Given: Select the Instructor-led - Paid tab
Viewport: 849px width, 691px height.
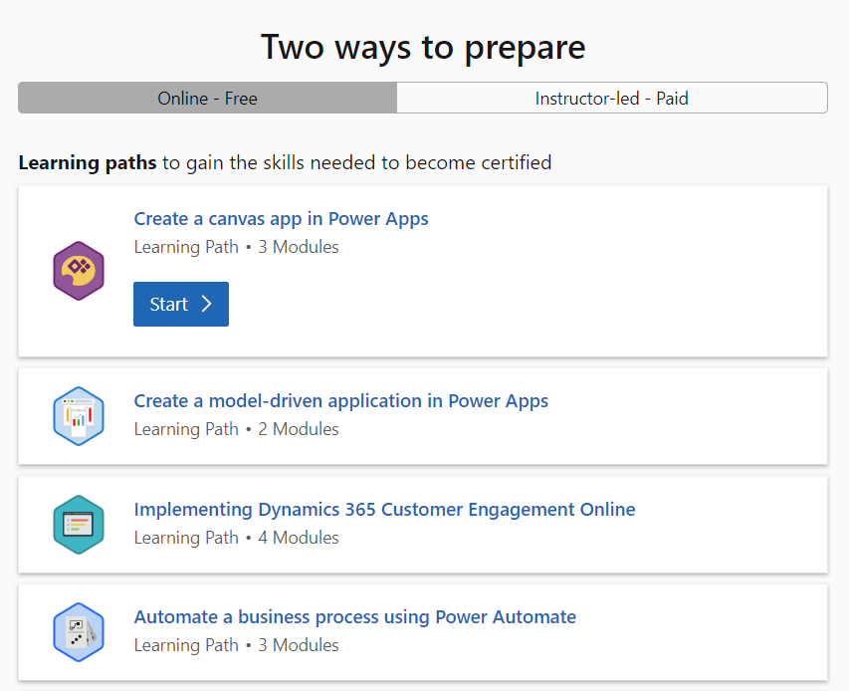Looking at the screenshot, I should 611,98.
